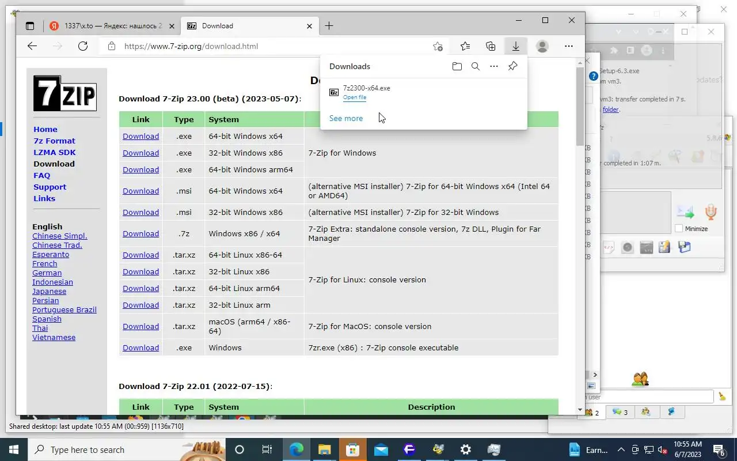Download the 32-bit Windows x86 .exe

[140, 153]
